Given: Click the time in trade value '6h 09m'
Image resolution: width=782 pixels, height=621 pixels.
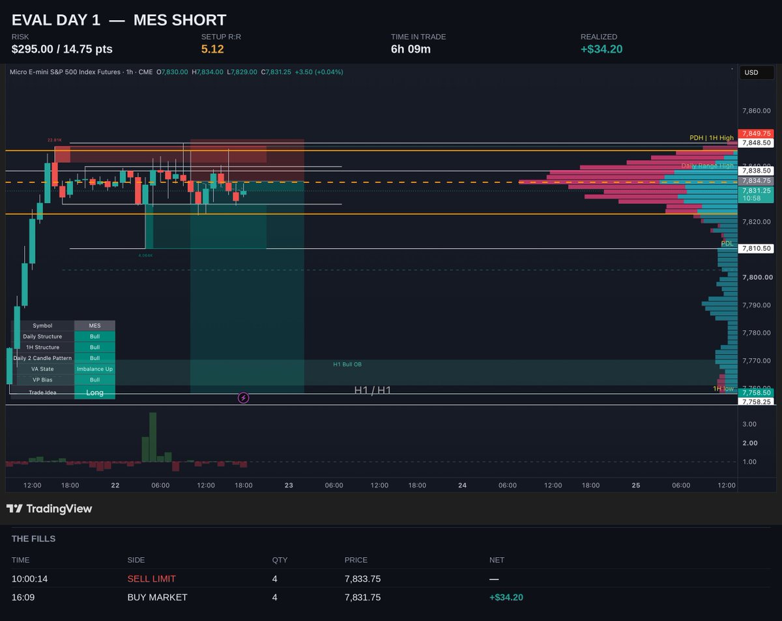Looking at the screenshot, I should point(411,49).
